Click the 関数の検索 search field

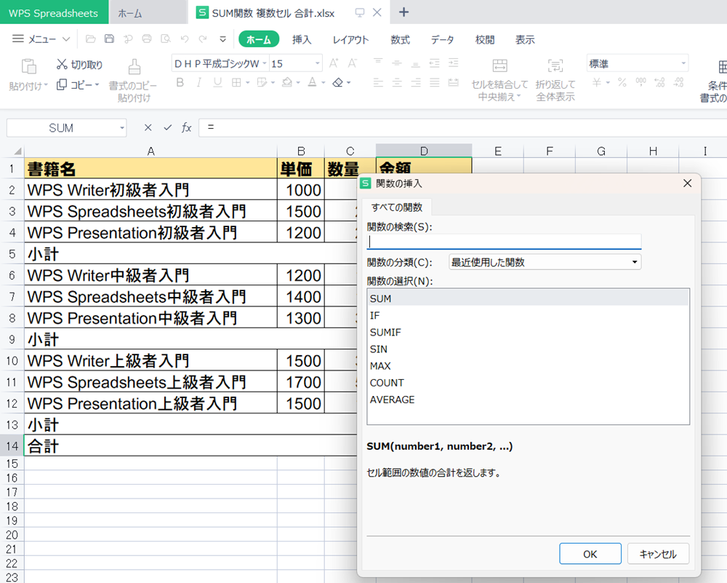pos(504,242)
